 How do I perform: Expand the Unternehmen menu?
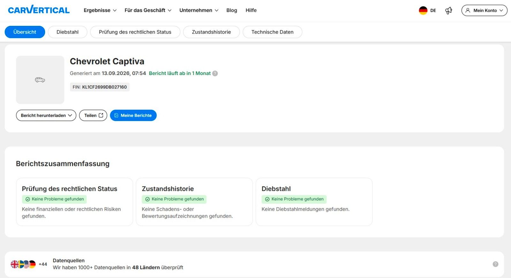tap(199, 10)
